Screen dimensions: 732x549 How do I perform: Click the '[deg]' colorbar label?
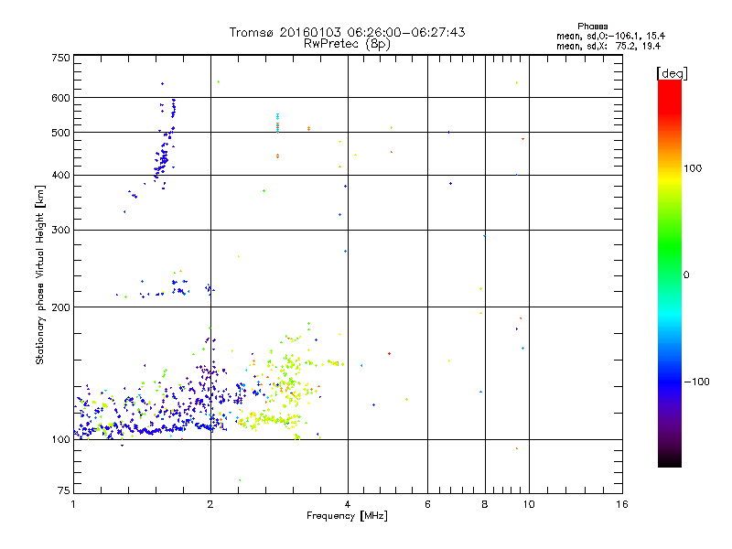coord(672,73)
